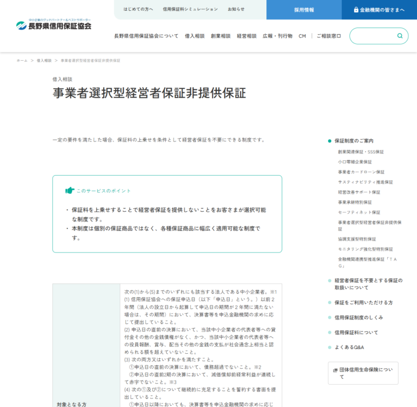Open the 創業相談 menu
Viewport: 417px width, 407px height.
221,36
